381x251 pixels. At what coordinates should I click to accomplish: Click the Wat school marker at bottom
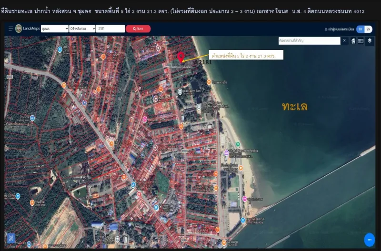(x=117, y=239)
